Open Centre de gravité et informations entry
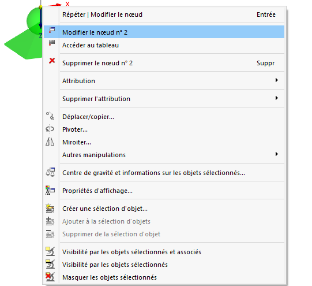 (164, 173)
